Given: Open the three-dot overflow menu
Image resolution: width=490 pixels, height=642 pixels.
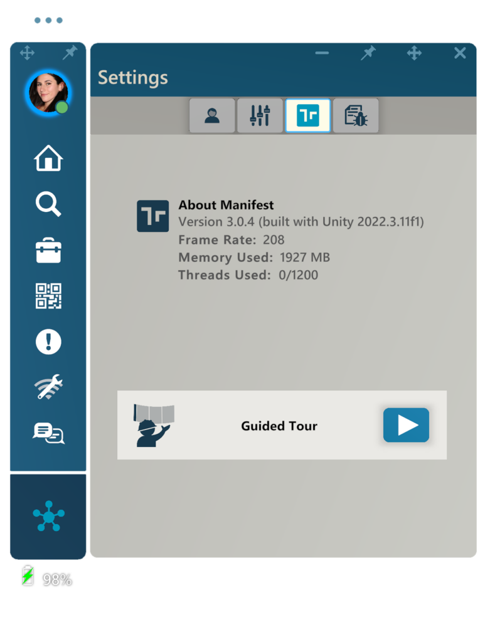Looking at the screenshot, I should click(48, 20).
